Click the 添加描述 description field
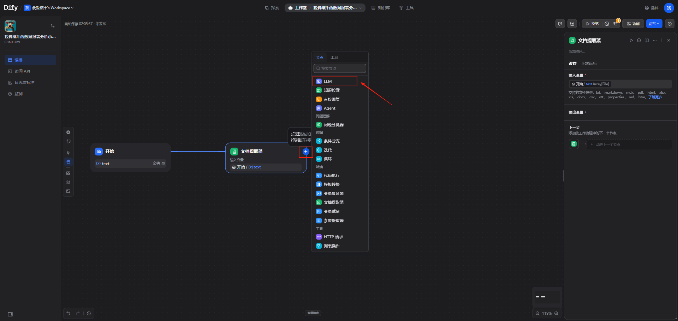 point(576,52)
